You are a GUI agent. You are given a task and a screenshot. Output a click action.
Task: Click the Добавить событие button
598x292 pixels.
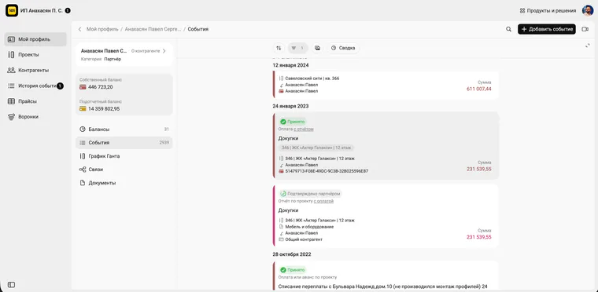click(x=547, y=29)
